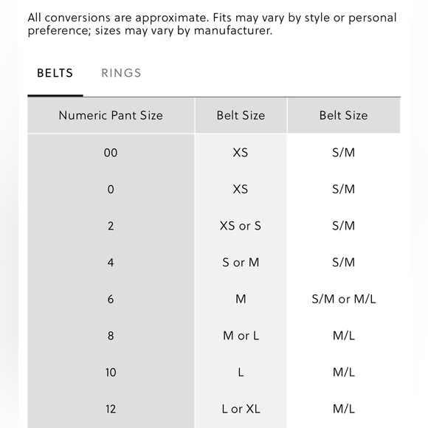Click the pant size 4 cell
The height and width of the screenshot is (428, 428).
pos(111,262)
